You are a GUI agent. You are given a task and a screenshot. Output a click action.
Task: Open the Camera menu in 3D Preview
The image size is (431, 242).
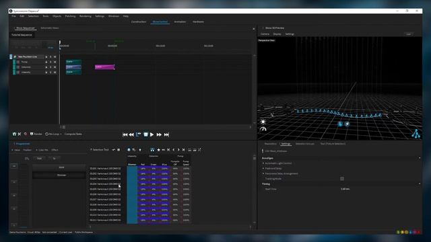pos(265,34)
